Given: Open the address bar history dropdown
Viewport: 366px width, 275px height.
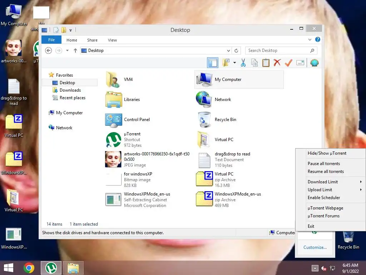Looking at the screenshot, I should (x=228, y=50).
